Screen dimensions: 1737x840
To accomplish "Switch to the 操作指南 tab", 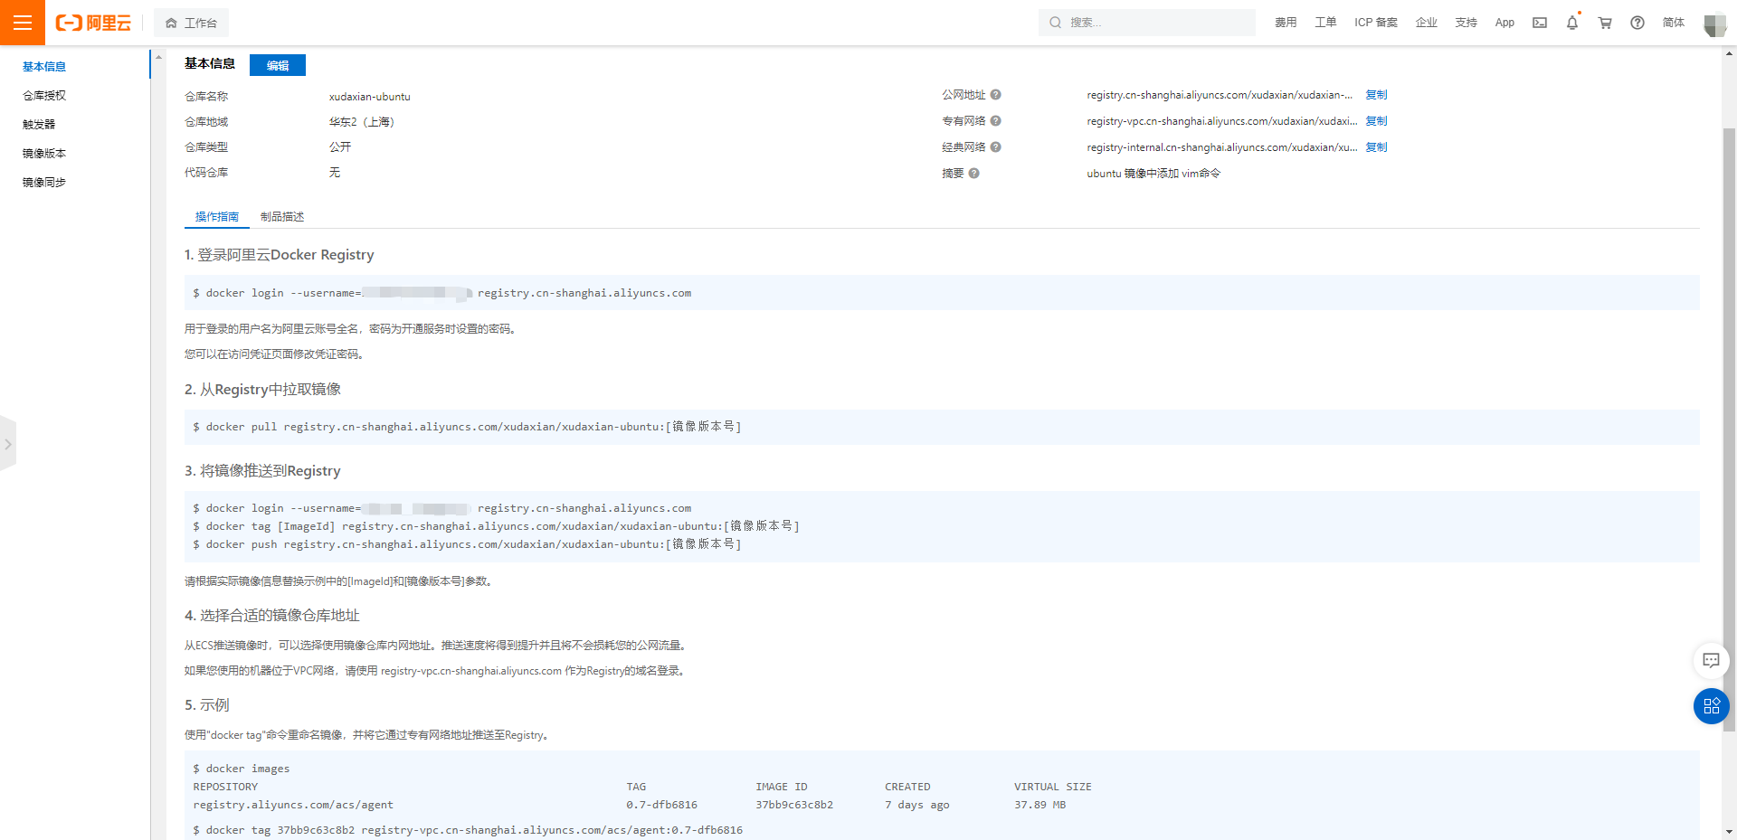I will 217,217.
